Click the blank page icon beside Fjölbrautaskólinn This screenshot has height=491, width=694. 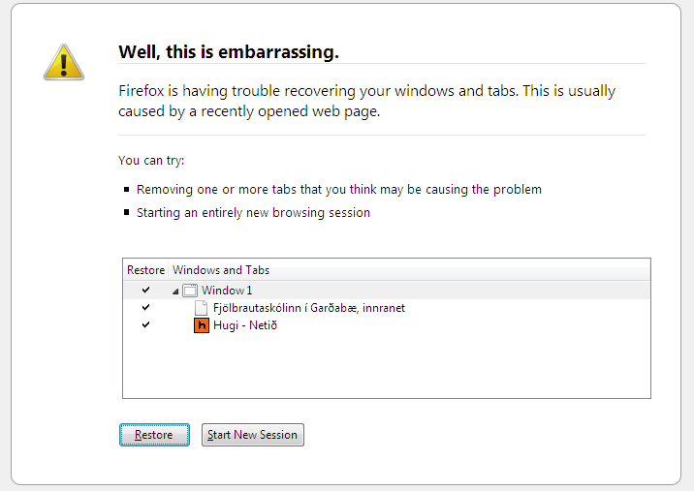[x=201, y=308]
